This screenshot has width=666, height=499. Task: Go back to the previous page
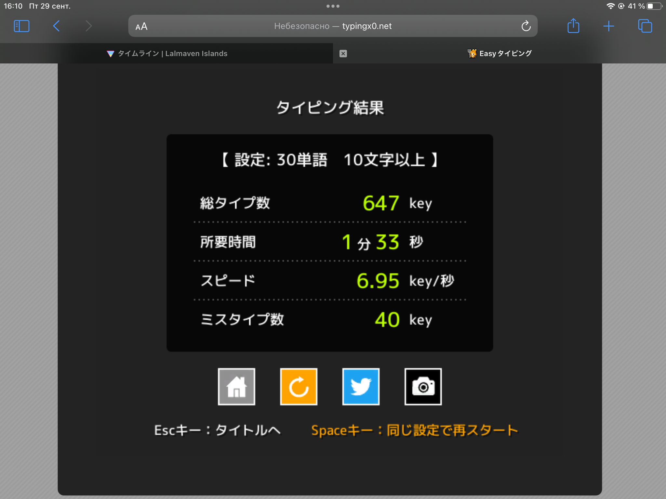(56, 26)
